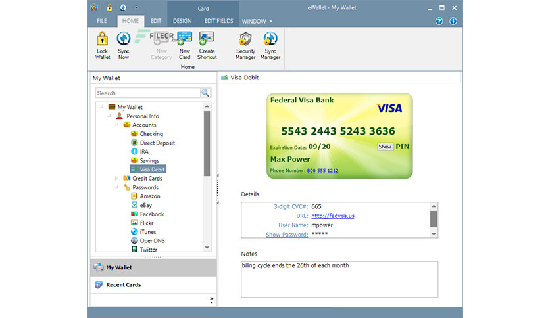Collapse the Accounts category
Viewport: 550px width, 318px height.
pos(117,125)
